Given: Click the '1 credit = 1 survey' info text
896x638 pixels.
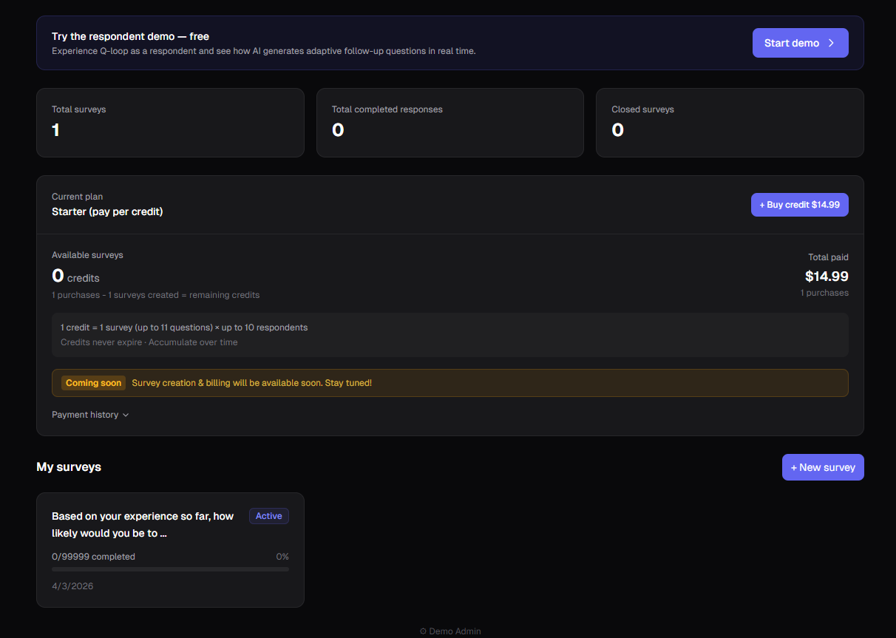Looking at the screenshot, I should (184, 328).
